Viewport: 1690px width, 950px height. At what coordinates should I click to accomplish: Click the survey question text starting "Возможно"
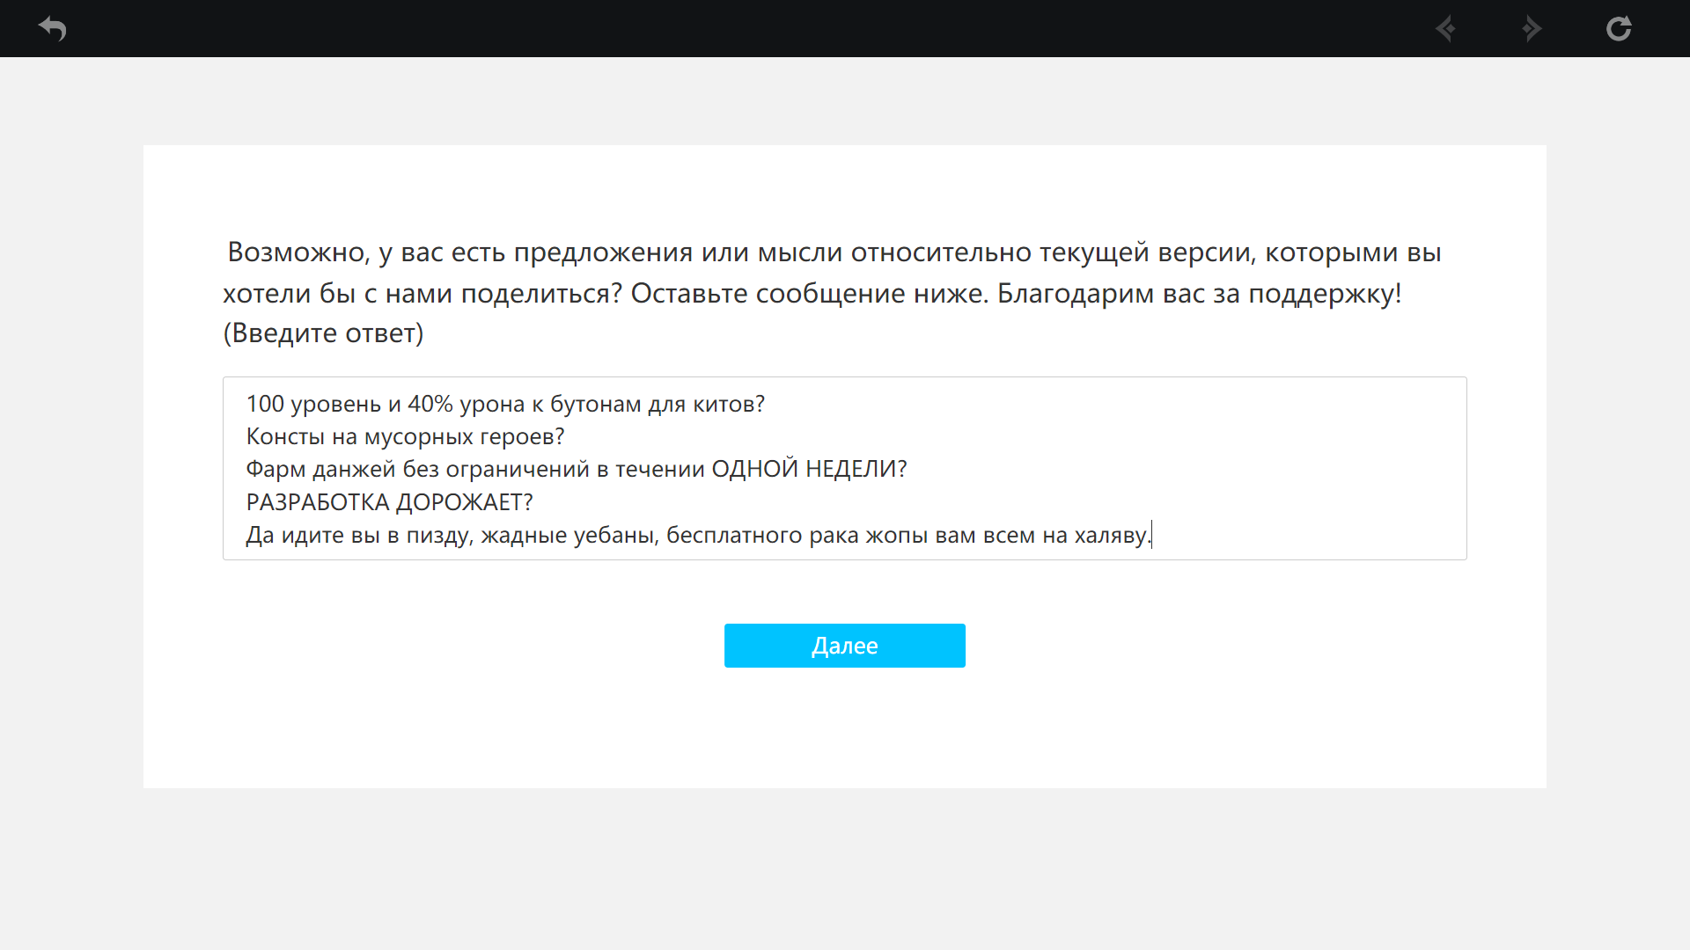832,253
